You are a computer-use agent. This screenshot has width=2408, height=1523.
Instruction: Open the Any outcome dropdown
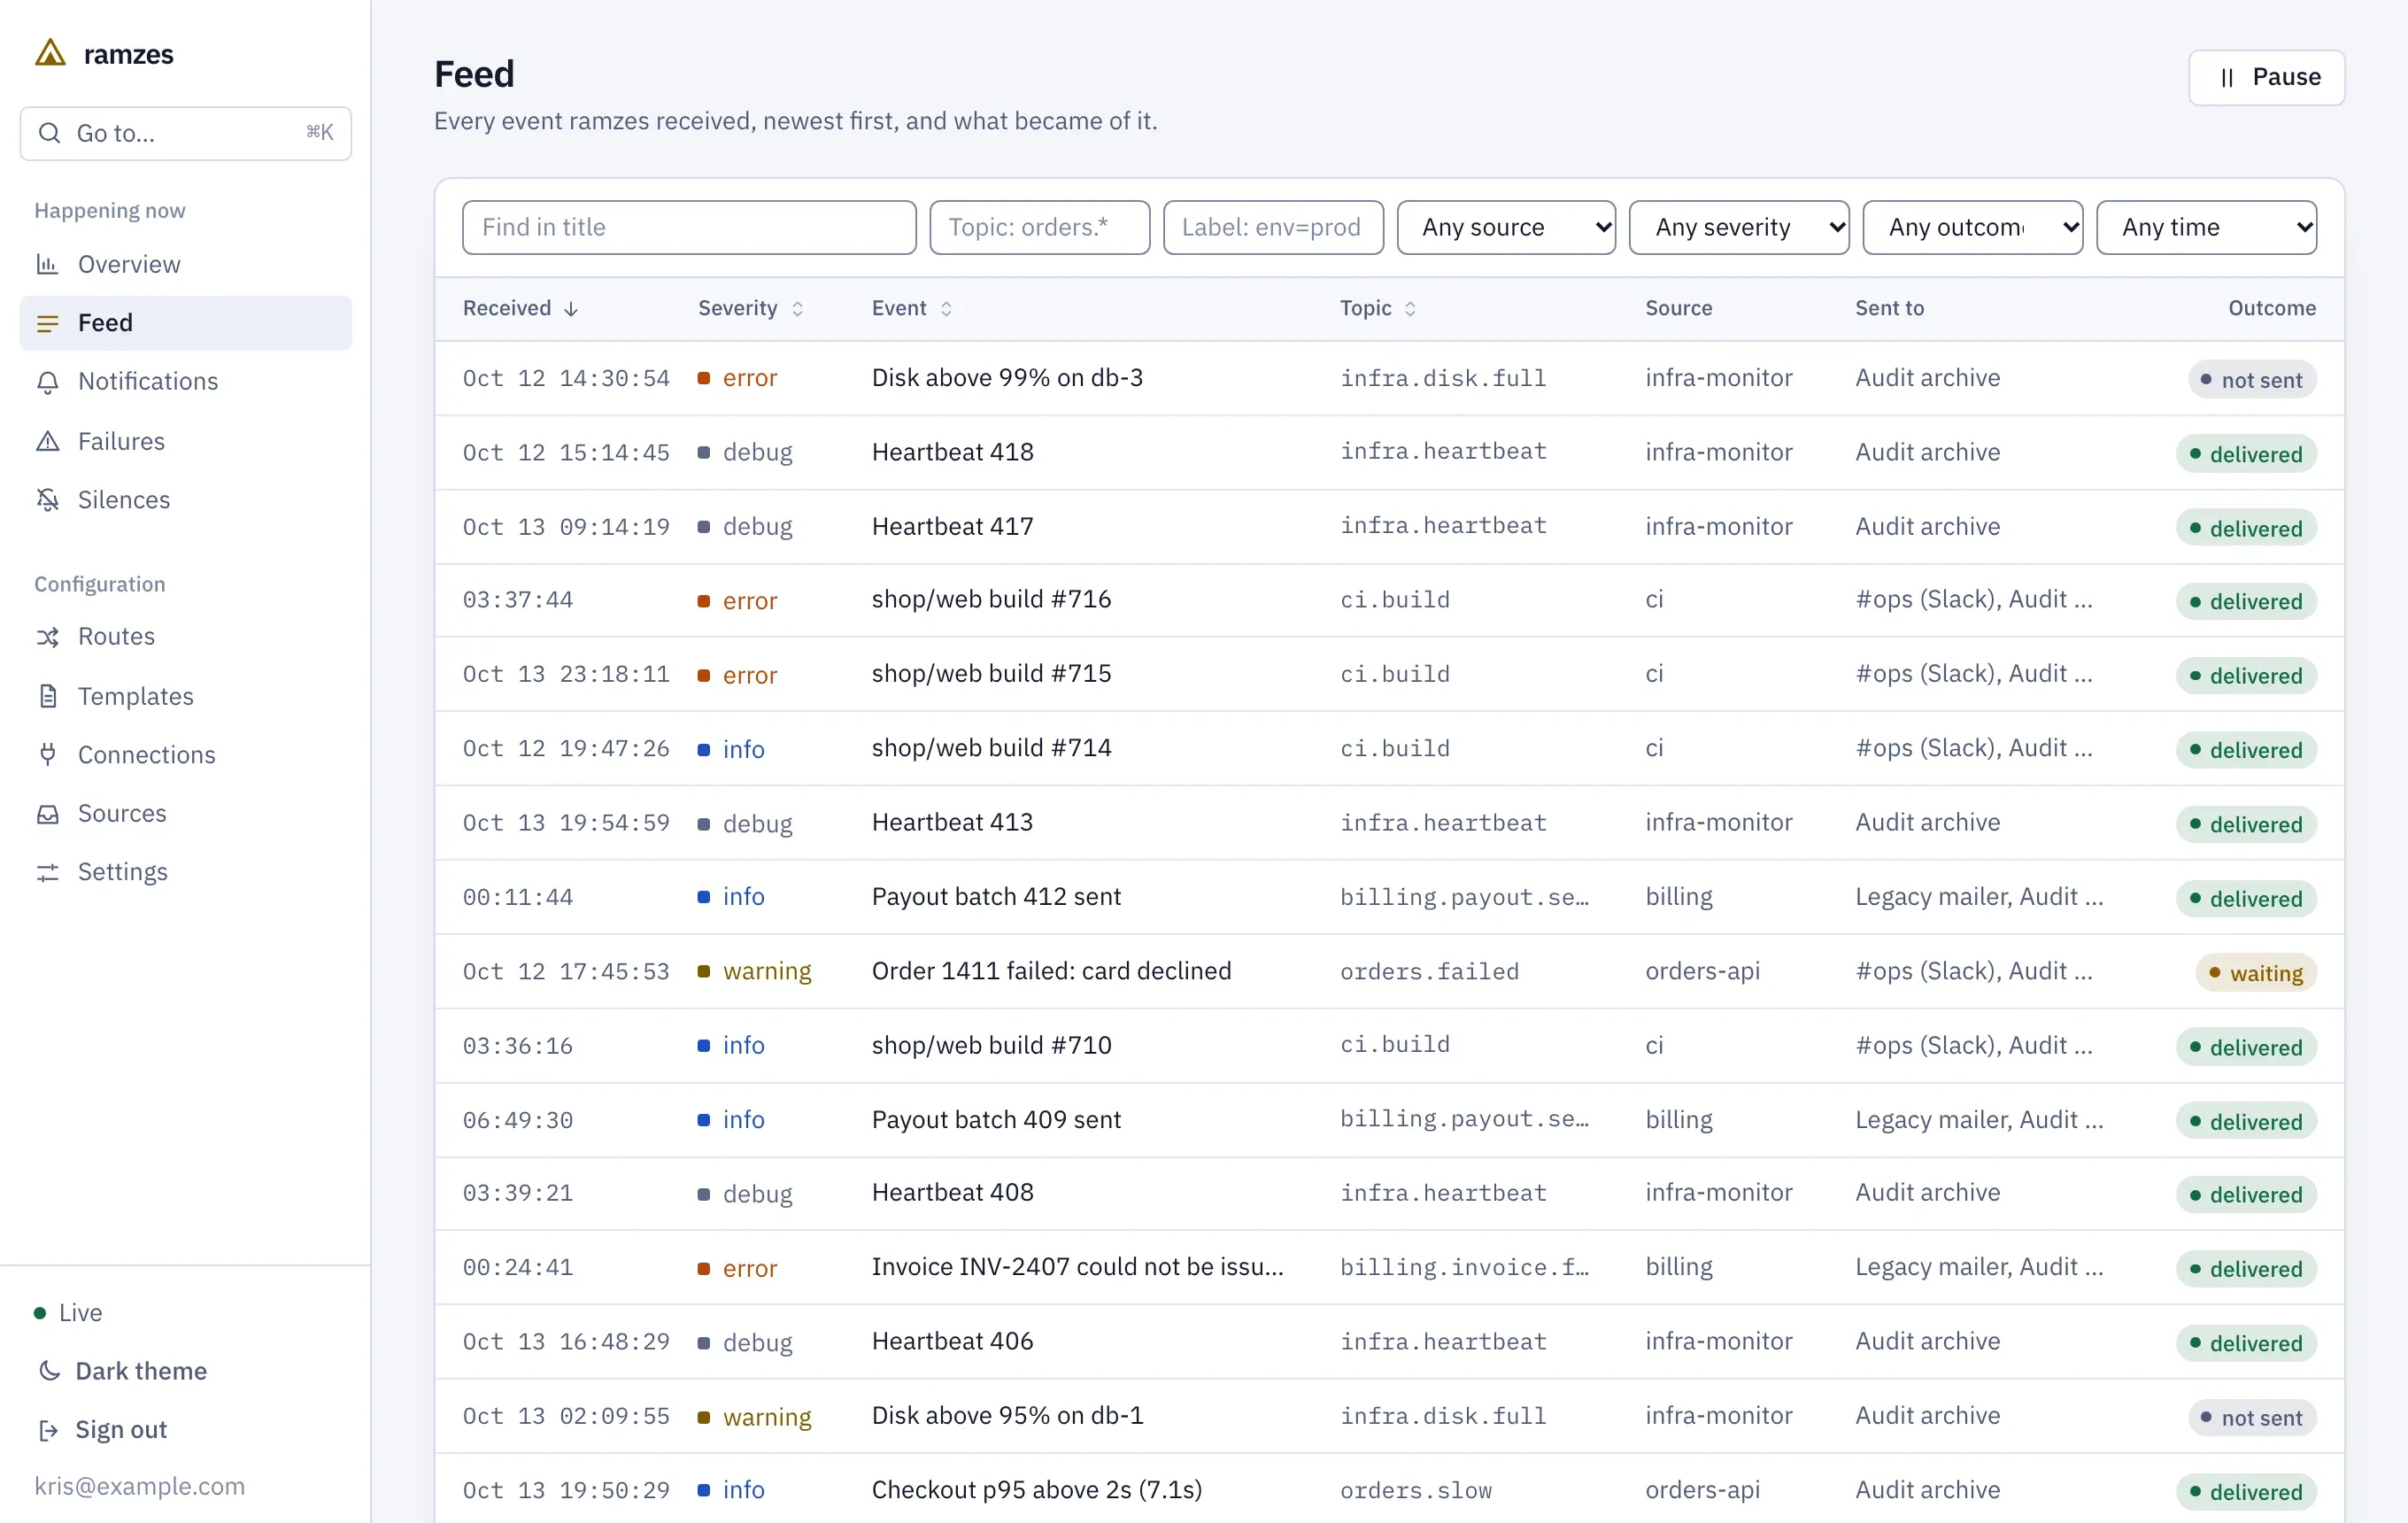click(1972, 227)
